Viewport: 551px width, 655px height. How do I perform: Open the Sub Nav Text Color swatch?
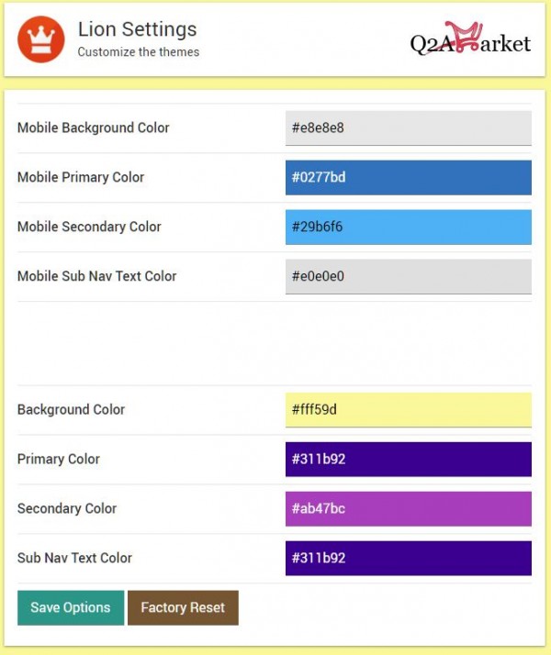[x=408, y=558]
